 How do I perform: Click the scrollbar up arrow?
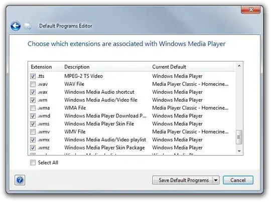pos(239,66)
